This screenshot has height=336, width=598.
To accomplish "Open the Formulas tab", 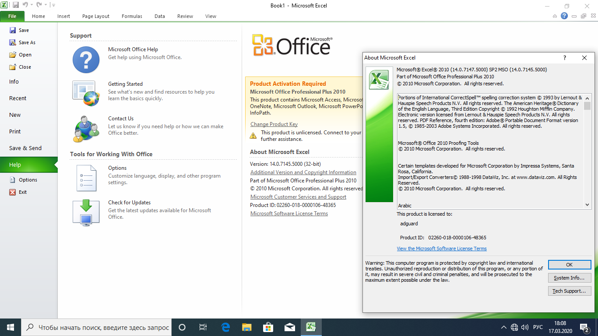I will pos(132,16).
